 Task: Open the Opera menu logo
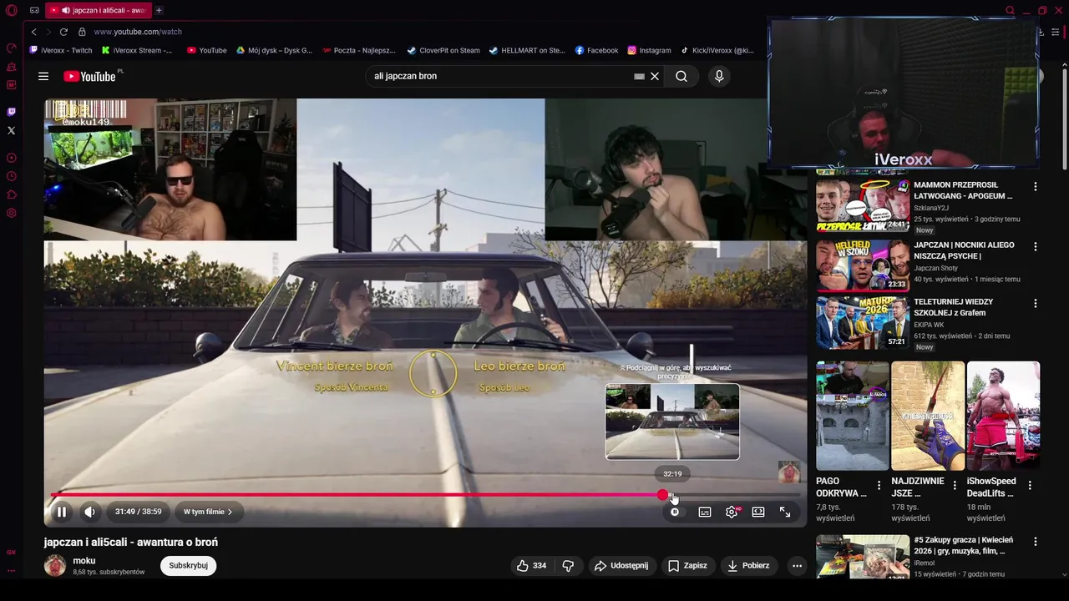point(12,10)
